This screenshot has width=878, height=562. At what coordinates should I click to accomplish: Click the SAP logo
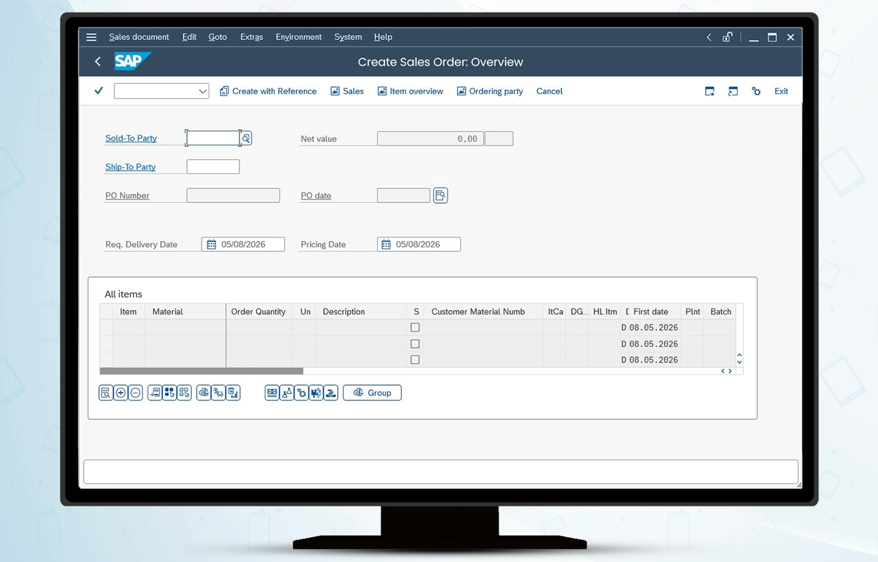click(x=132, y=61)
